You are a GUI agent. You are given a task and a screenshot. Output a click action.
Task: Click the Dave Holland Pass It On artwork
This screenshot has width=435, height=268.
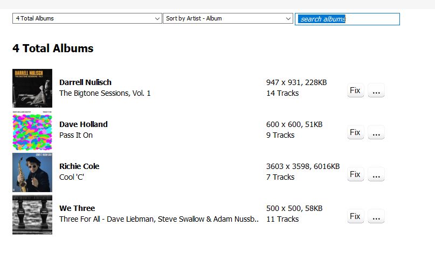[x=32, y=130]
